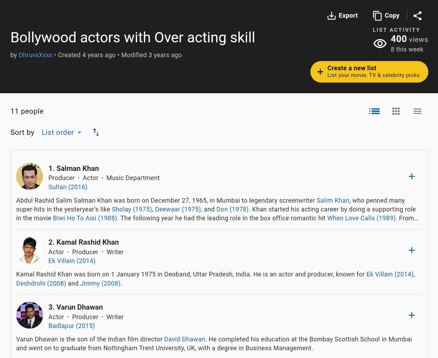Click the 400 views text
438x358 pixels.
pyautogui.click(x=410, y=39)
